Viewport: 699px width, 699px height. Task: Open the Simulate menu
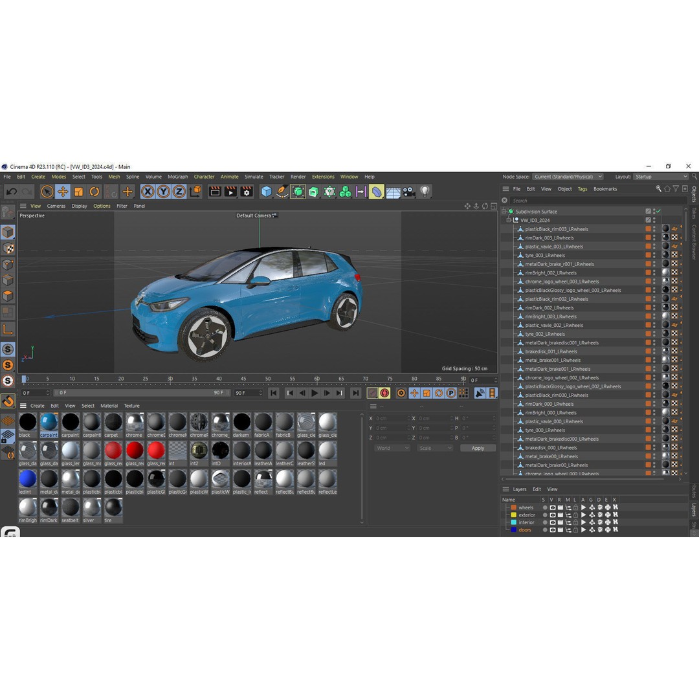pyautogui.click(x=254, y=177)
